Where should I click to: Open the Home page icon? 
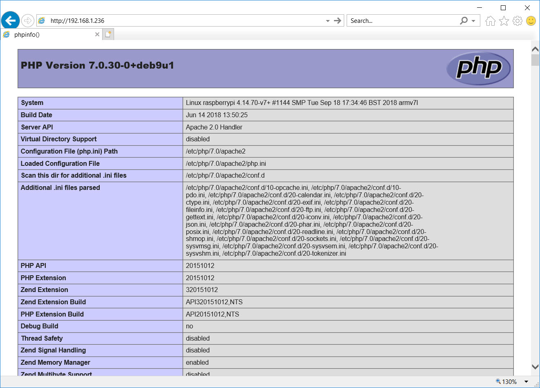(x=491, y=21)
